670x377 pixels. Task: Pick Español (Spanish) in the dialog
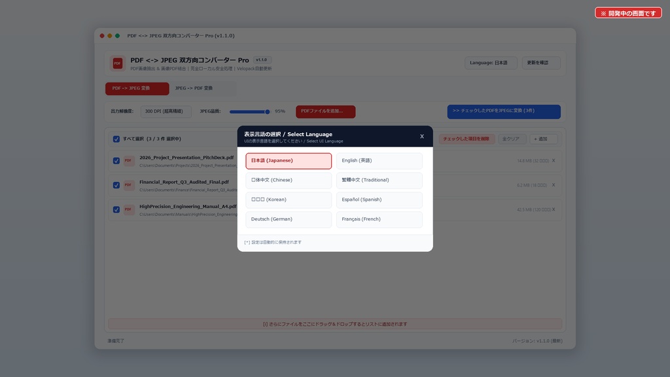[x=379, y=200]
